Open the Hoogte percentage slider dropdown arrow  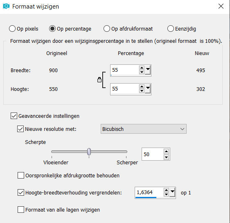tap(148, 89)
